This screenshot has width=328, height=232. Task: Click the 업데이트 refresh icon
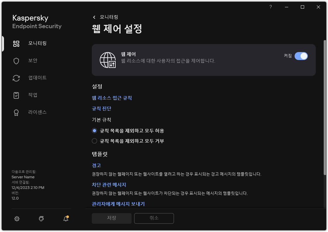click(x=16, y=78)
